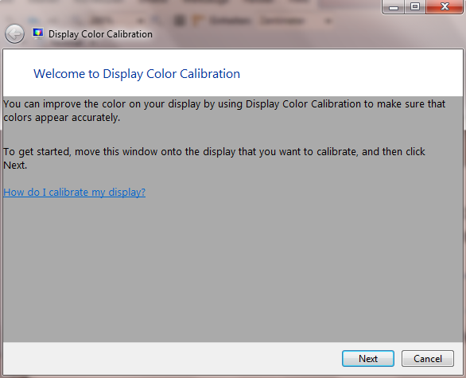Click the word Next. in the instruction paragraph
Viewport: 466px width, 378px height.
point(15,166)
